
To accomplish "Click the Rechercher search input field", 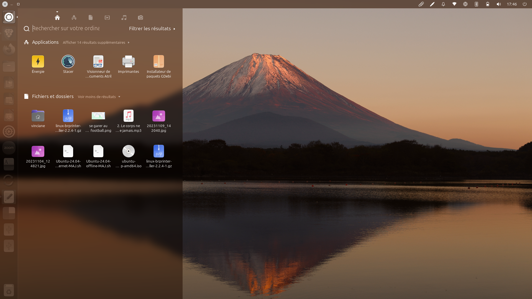I will coord(66,28).
